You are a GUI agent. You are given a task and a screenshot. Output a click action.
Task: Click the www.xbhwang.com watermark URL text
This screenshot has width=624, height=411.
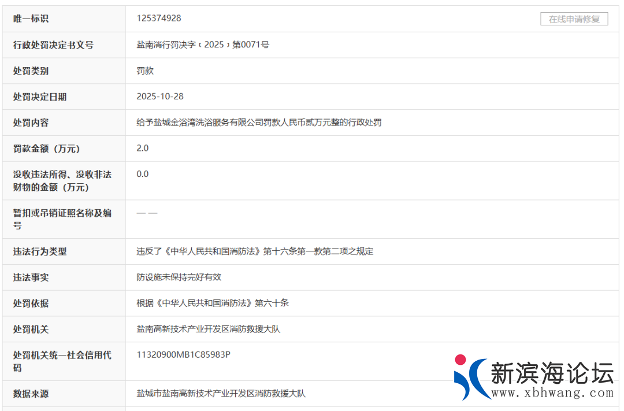(552, 393)
